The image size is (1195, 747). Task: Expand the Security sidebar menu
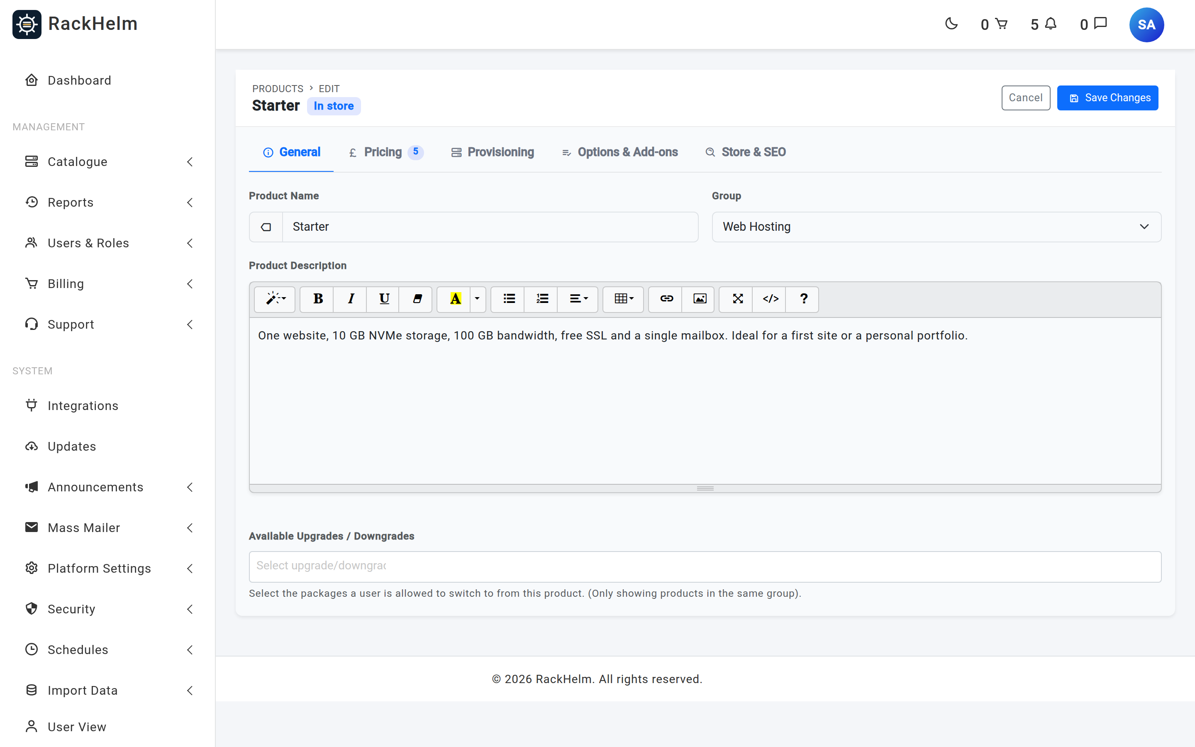(x=107, y=609)
